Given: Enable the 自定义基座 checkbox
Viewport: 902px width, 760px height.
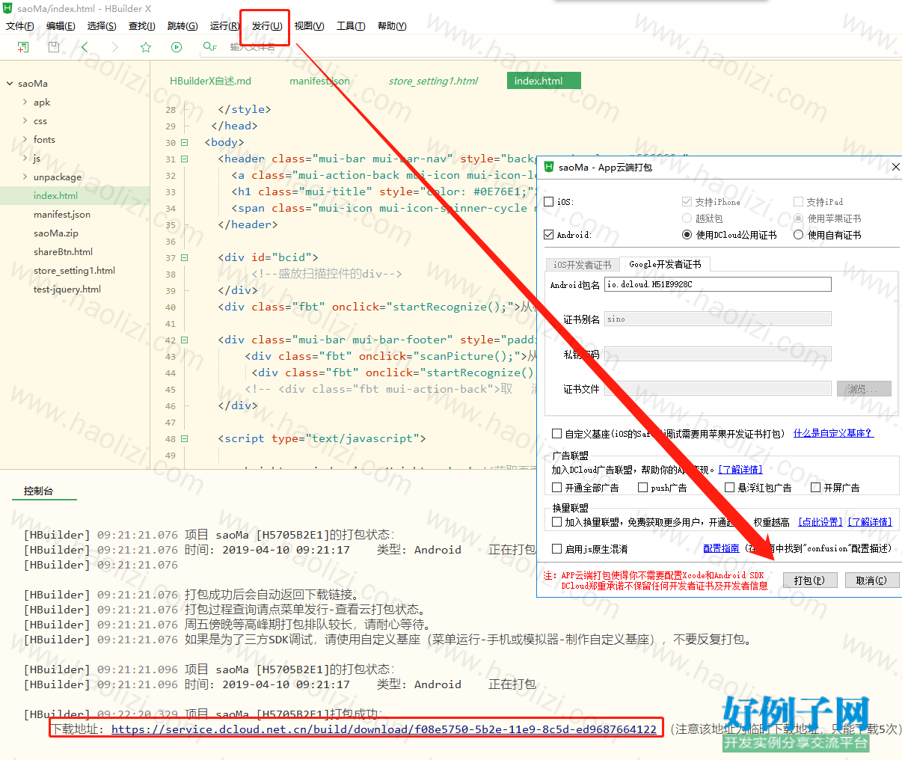Looking at the screenshot, I should 556,433.
